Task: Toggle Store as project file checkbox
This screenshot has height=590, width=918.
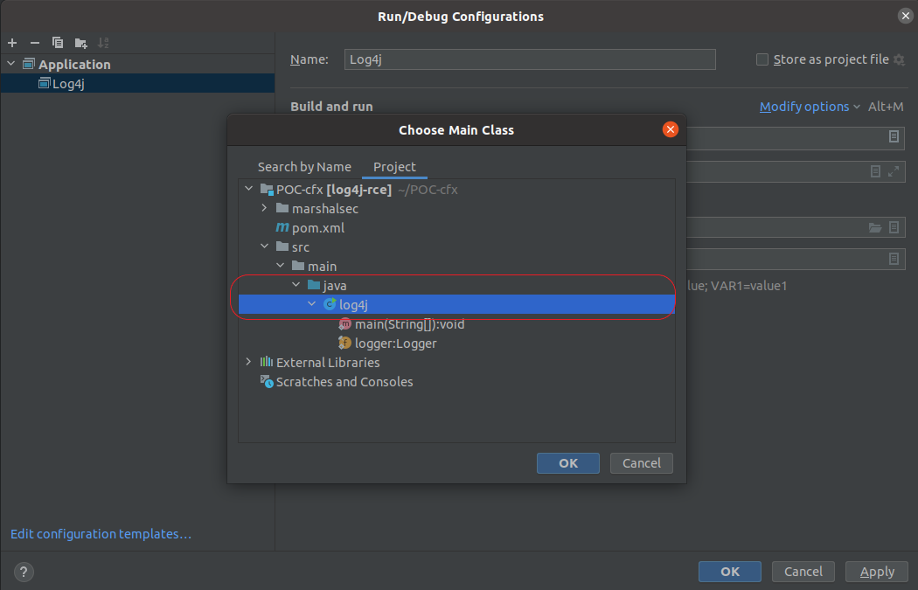Action: click(x=762, y=59)
